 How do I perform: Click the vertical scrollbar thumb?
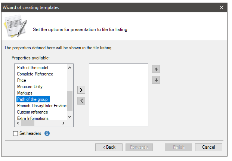coord(70,101)
